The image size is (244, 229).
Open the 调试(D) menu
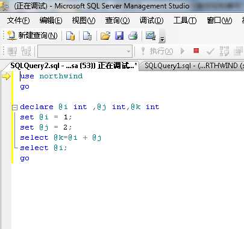(x=152, y=20)
